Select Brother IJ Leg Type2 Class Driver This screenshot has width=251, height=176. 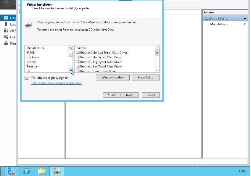coord(99,66)
